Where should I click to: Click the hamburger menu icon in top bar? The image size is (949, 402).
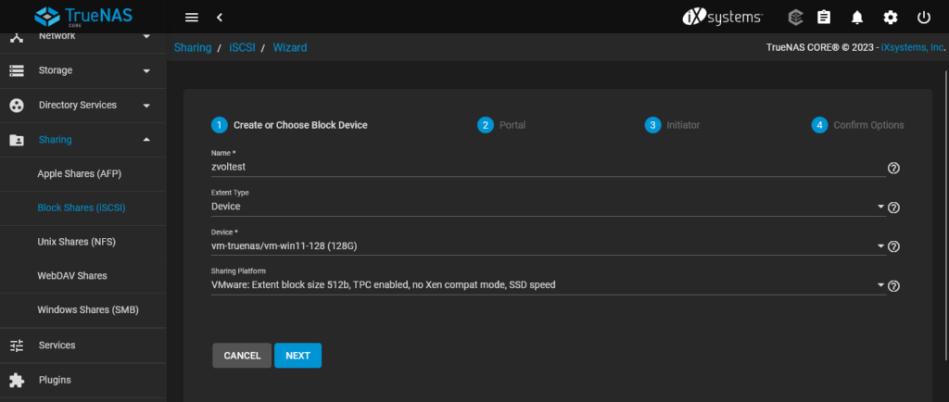(192, 18)
